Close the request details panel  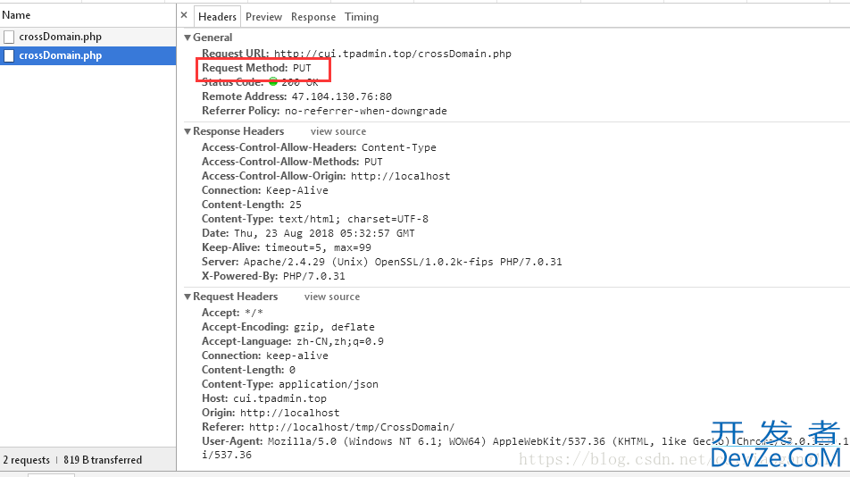(x=184, y=15)
